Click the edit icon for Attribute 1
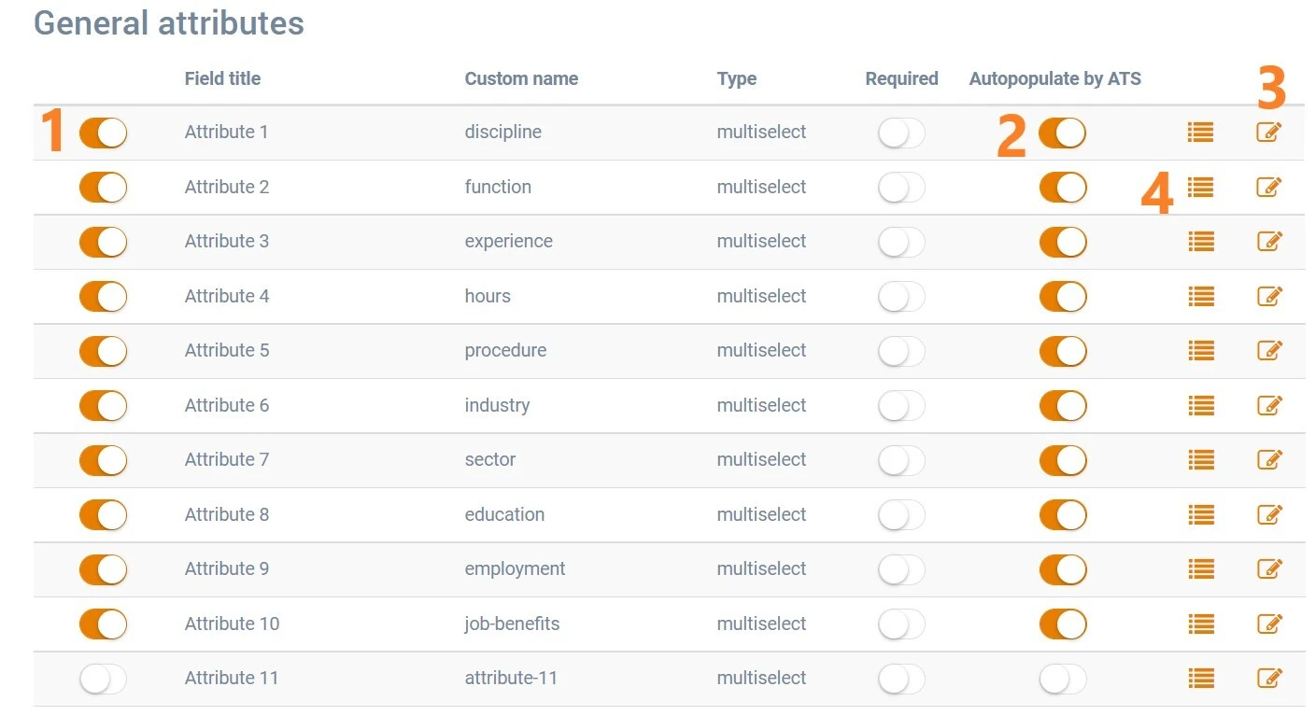 pyautogui.click(x=1268, y=133)
